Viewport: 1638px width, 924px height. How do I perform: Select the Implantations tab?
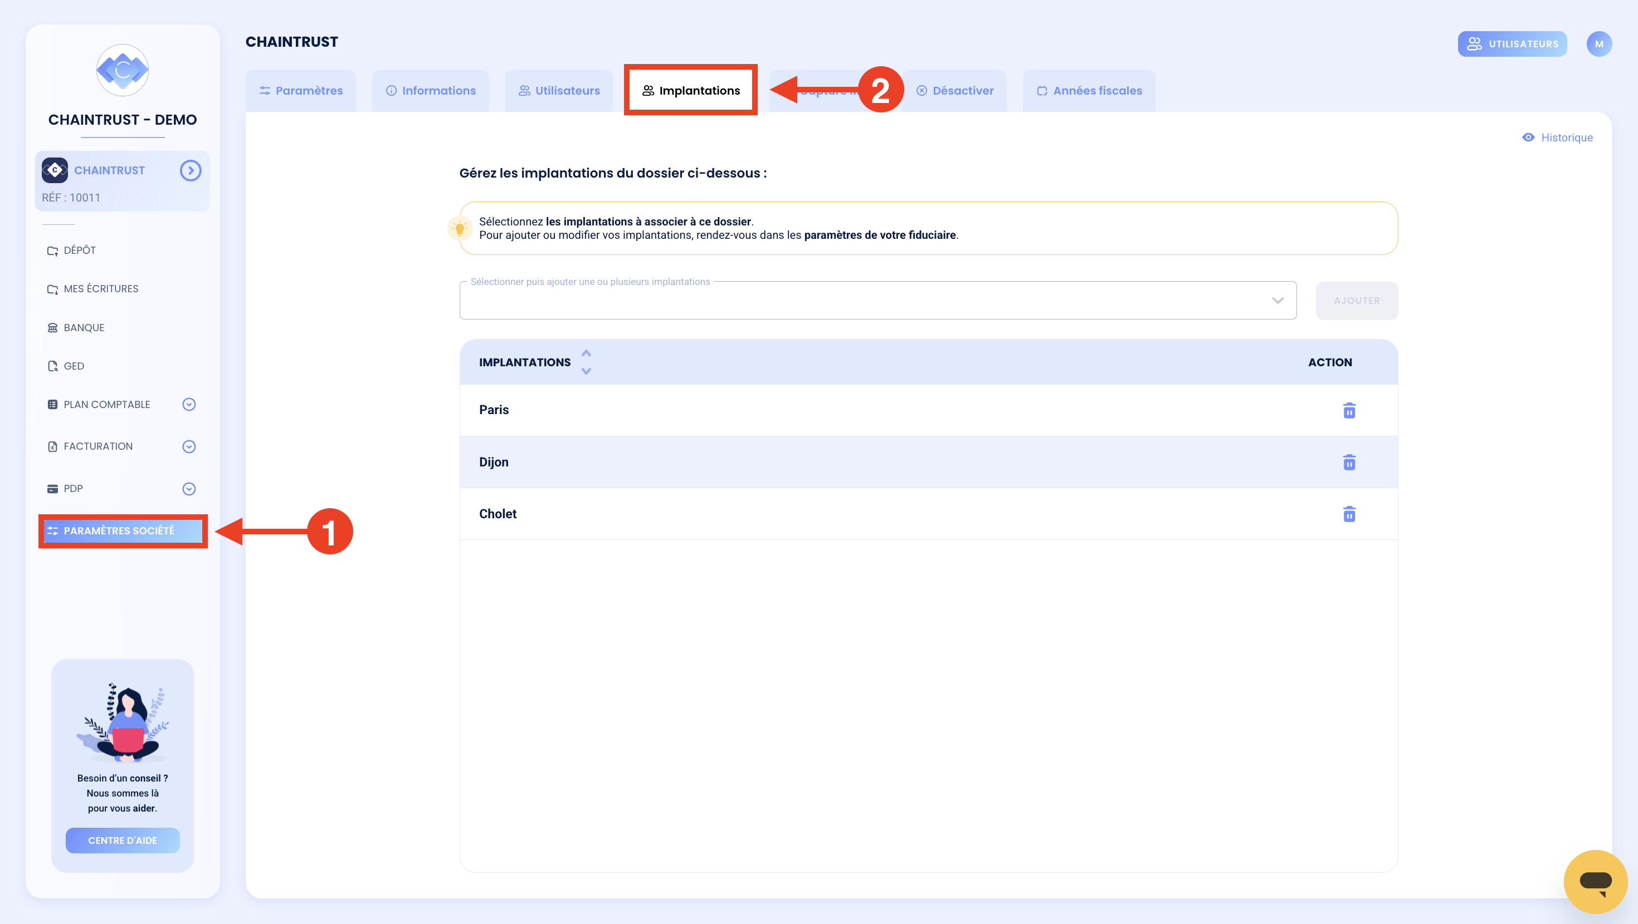(690, 91)
